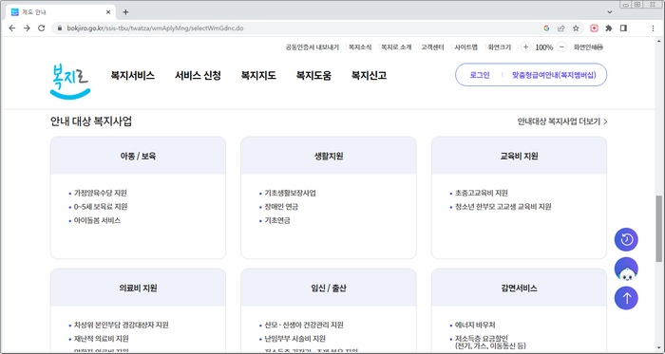Open the 복지신고 menu
Viewport: 665px width, 354px height.
tap(369, 76)
